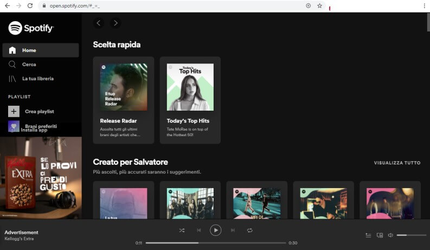Image resolution: width=430 pixels, height=250 pixels.
Task: Open the blurred figures pink mix cover
Action: (390, 203)
